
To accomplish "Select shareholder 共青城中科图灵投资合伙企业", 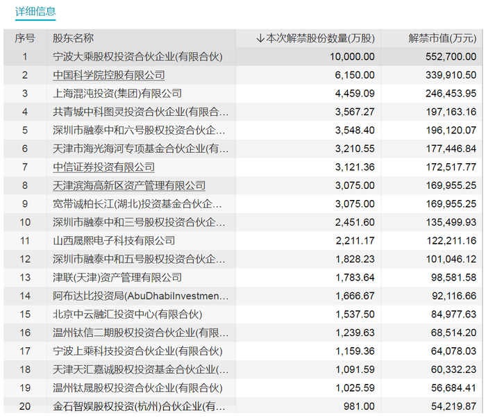I will 141,112.
